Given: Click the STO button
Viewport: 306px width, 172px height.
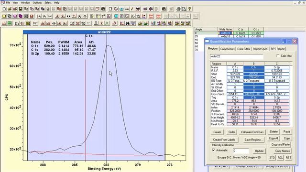Looking at the screenshot, I should point(272,157).
